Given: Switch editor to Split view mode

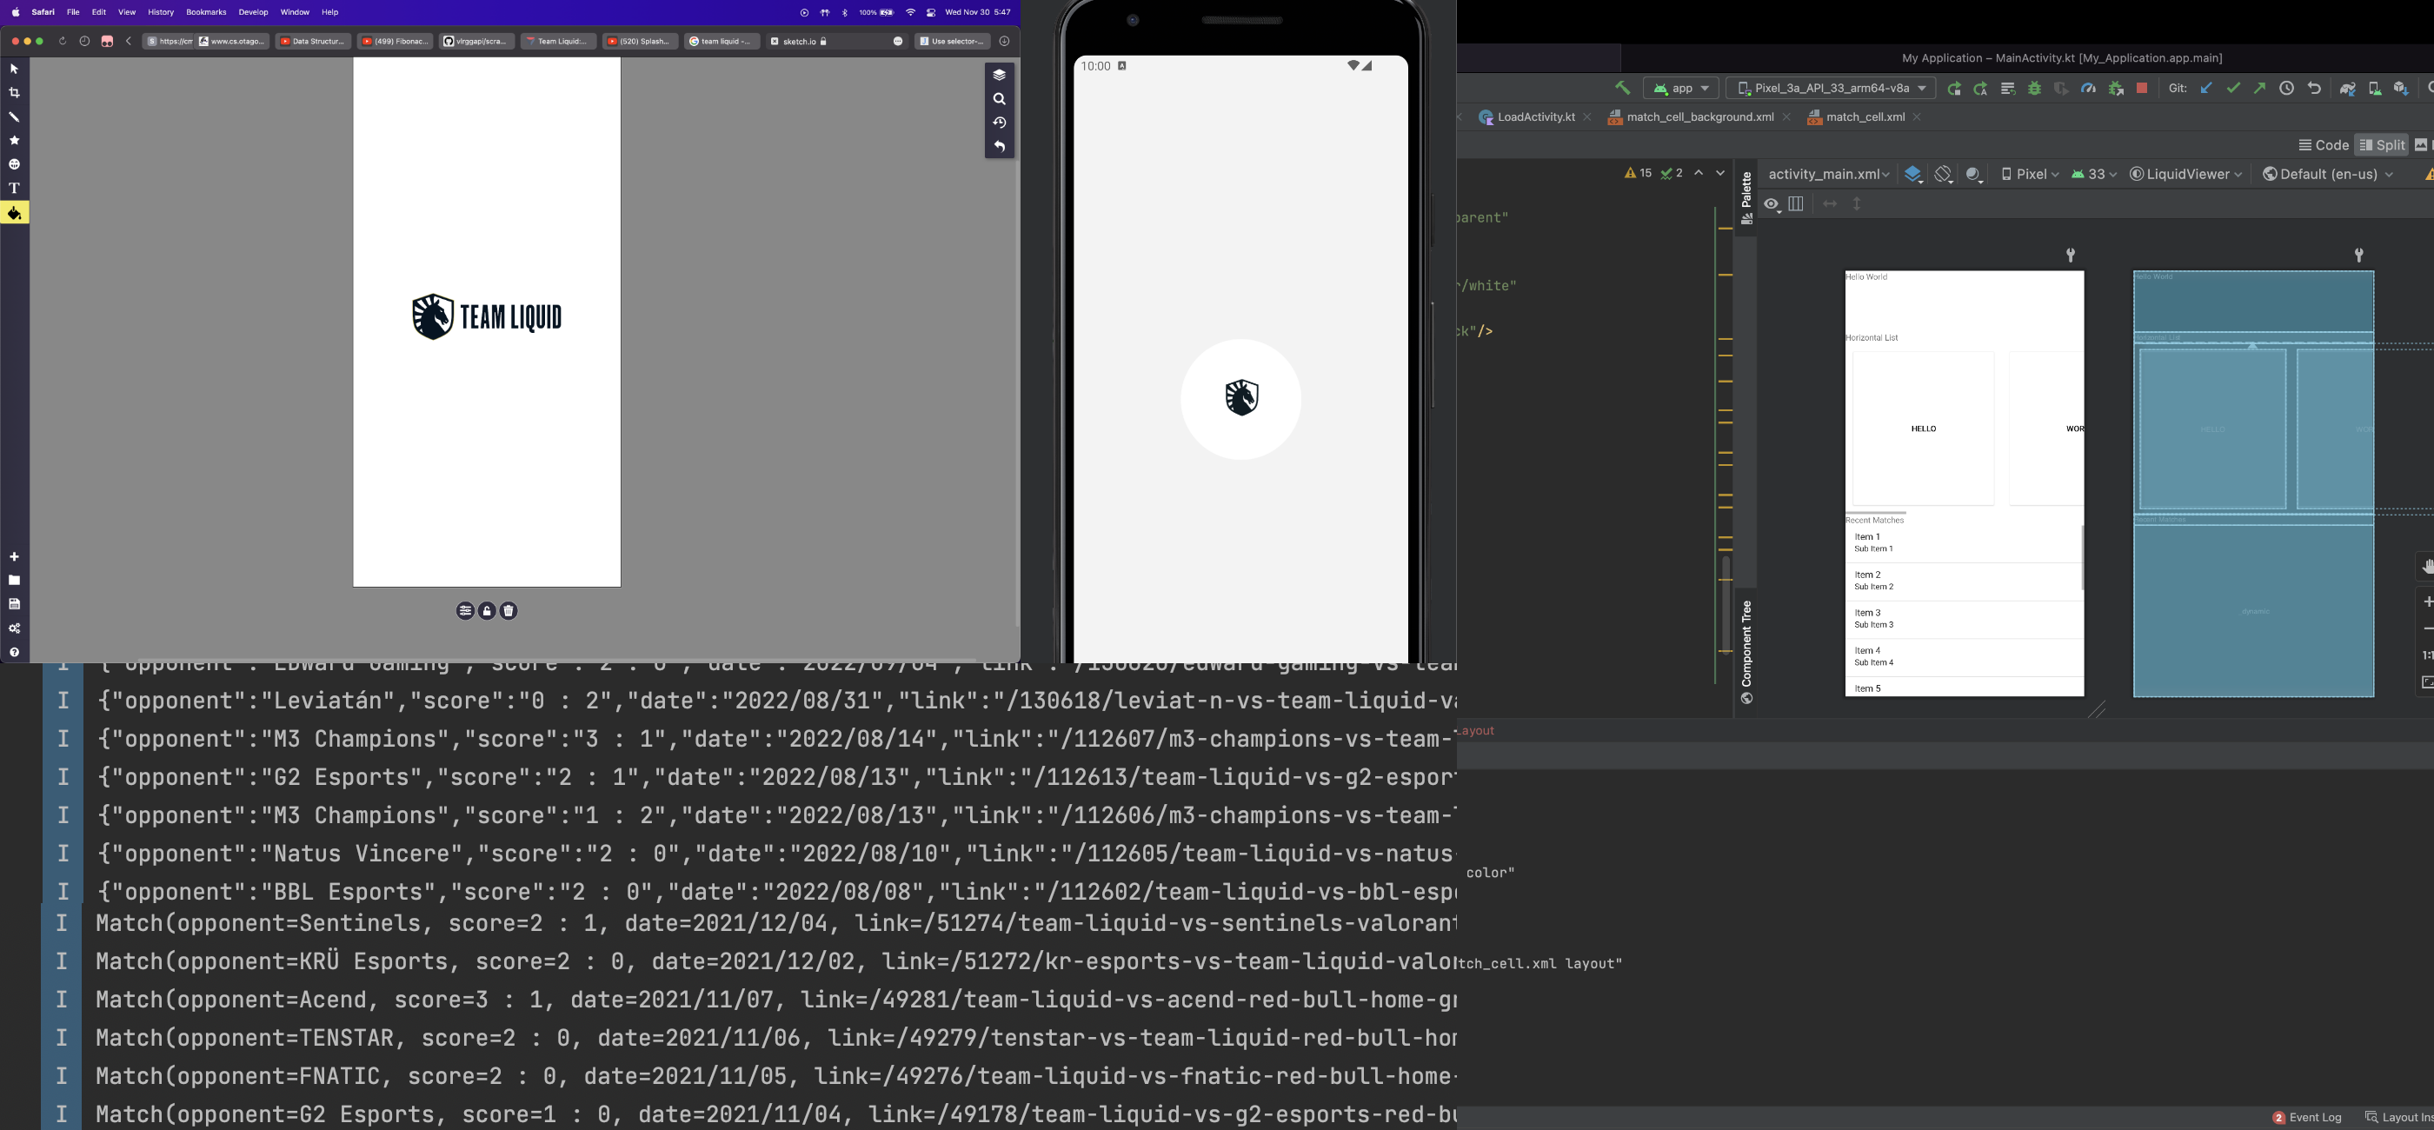Looking at the screenshot, I should pos(2381,144).
